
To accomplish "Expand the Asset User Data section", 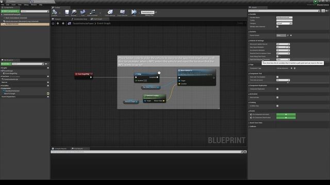I will pos(249,123).
